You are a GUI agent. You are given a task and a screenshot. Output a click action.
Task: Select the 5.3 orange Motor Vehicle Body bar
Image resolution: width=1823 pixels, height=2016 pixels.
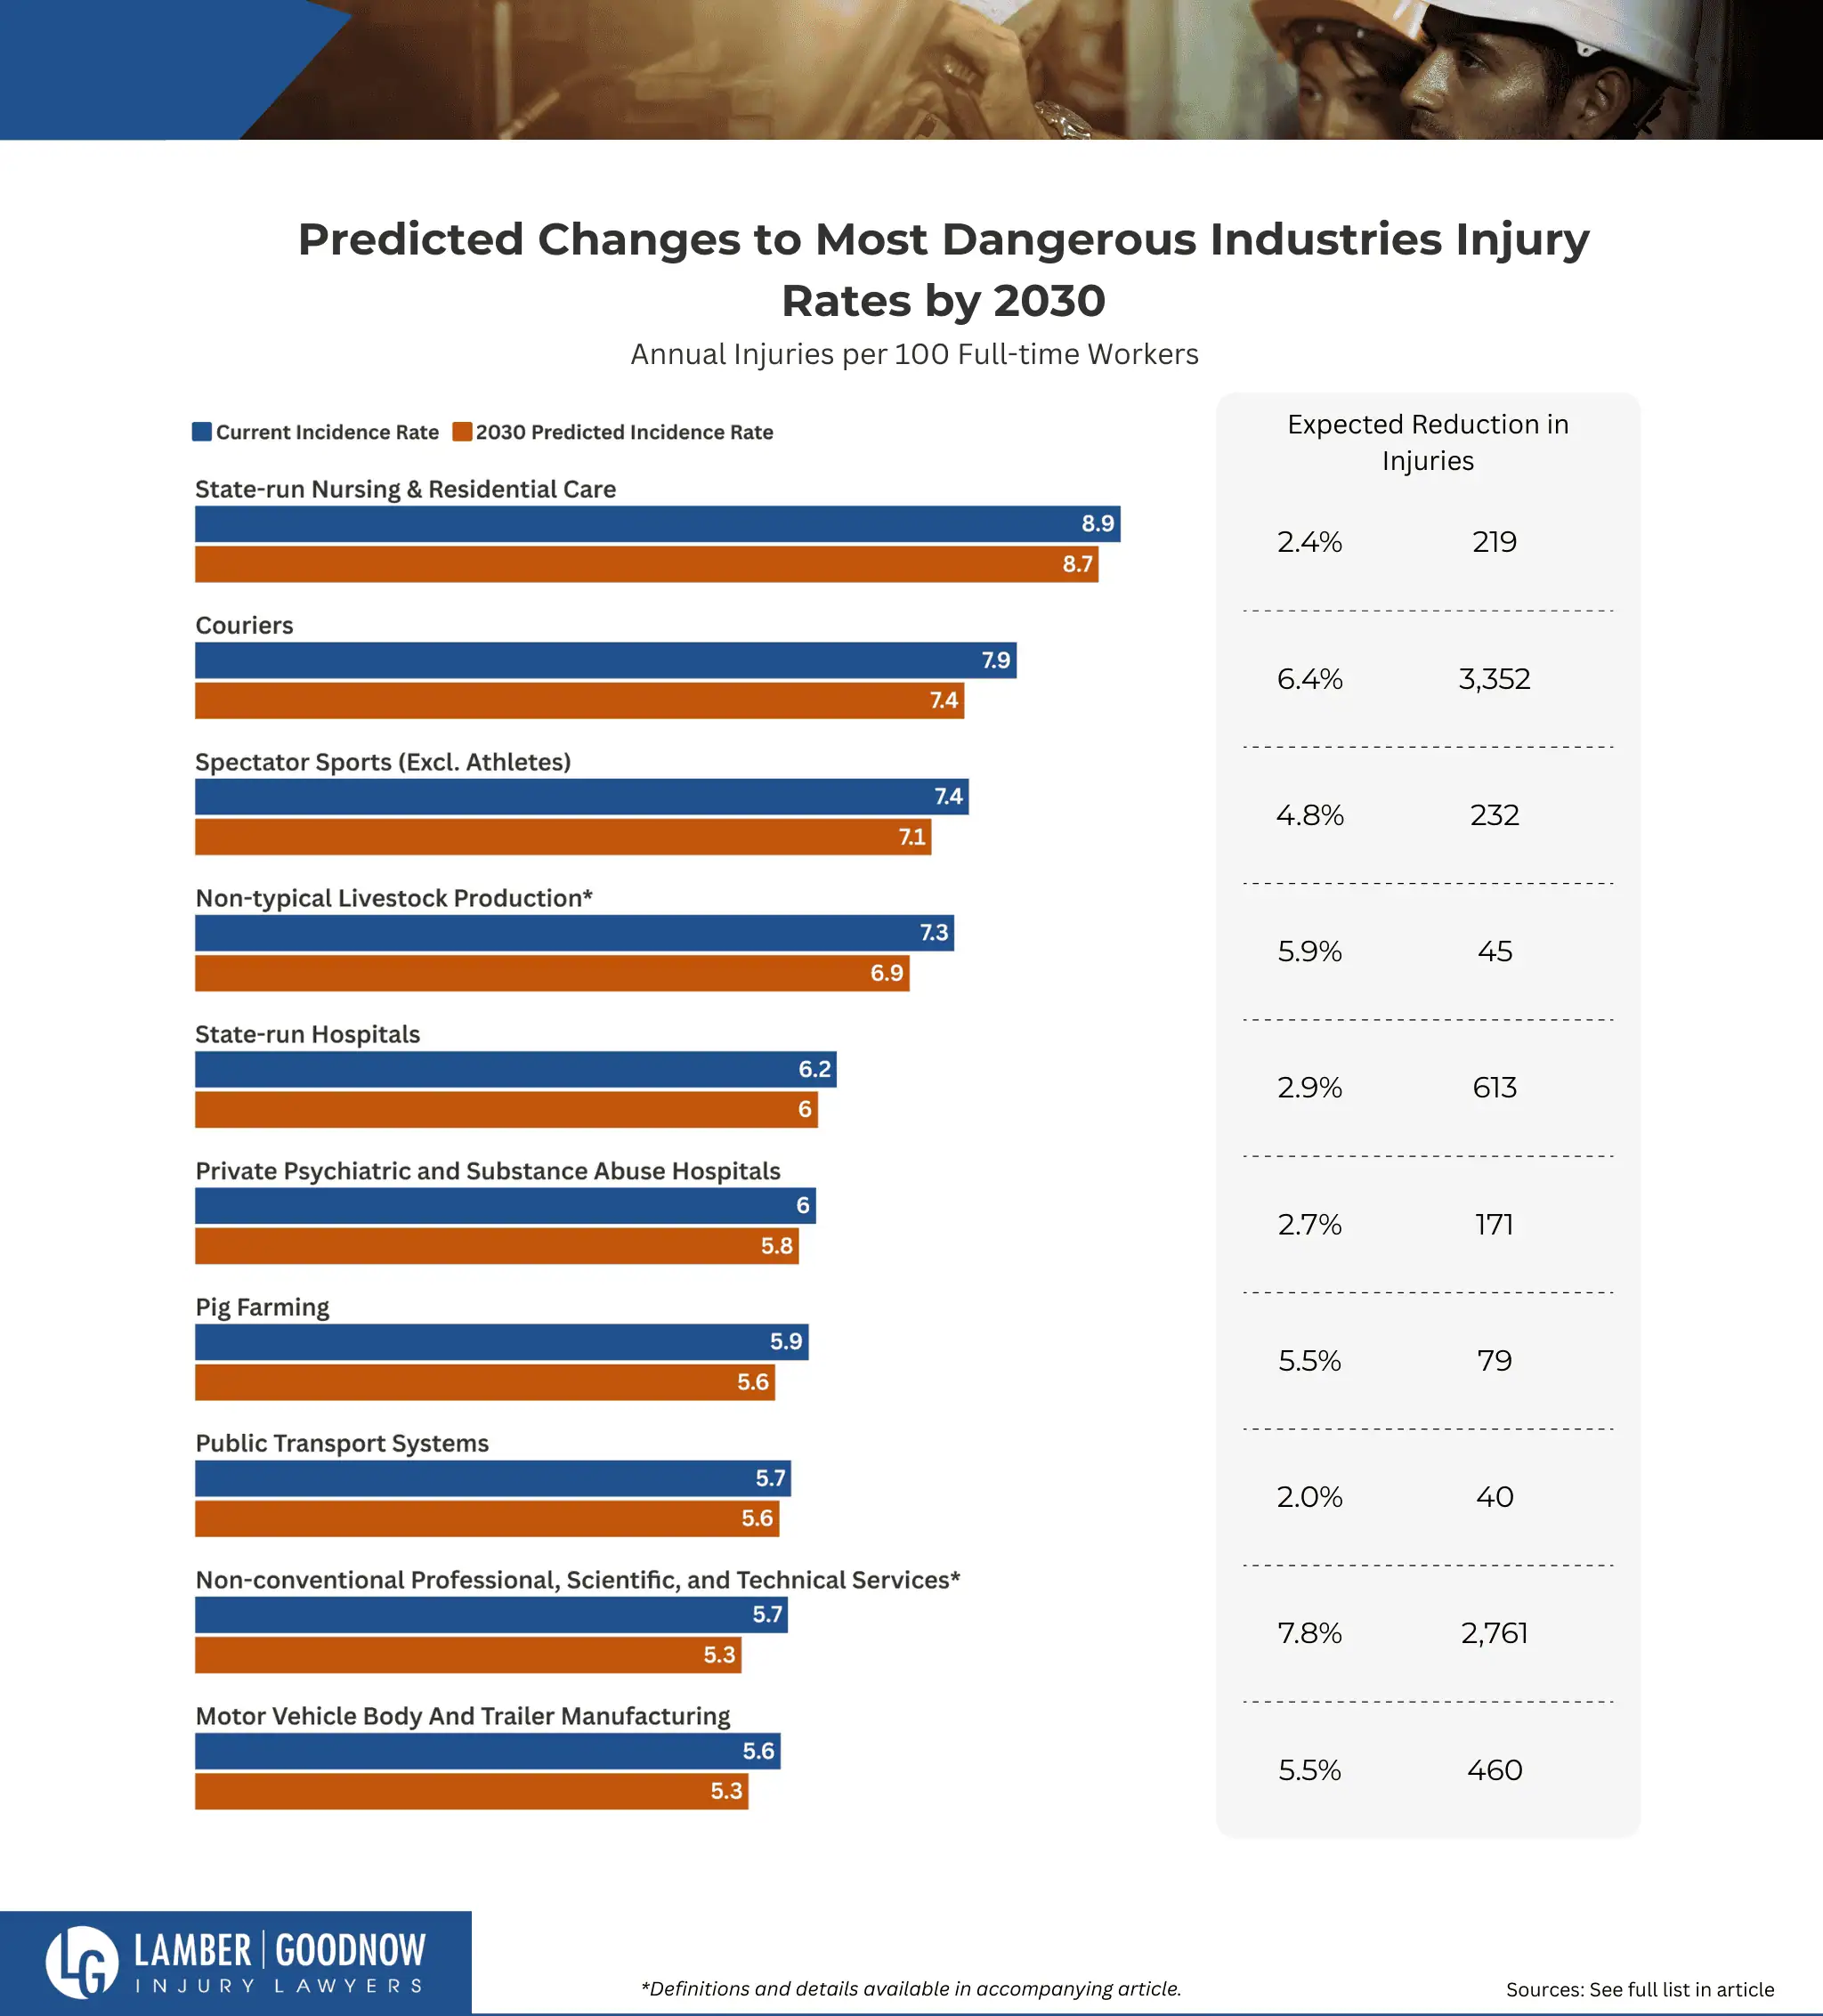click(x=471, y=1791)
